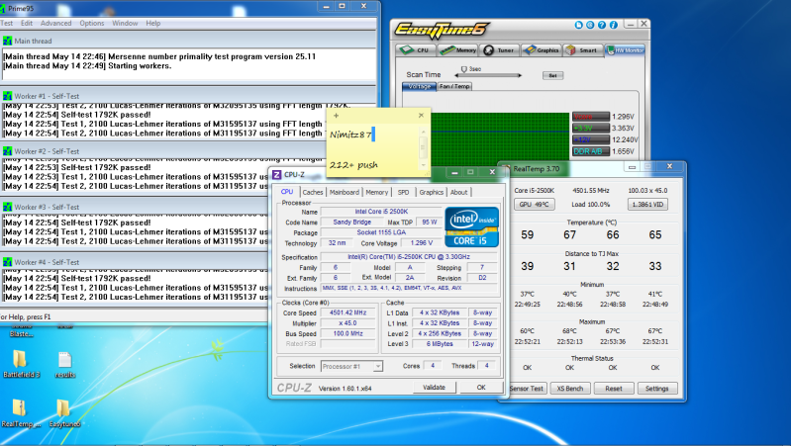Click the 1.3861 VID button in RealTemp
The height and width of the screenshot is (446, 791).
[647, 204]
